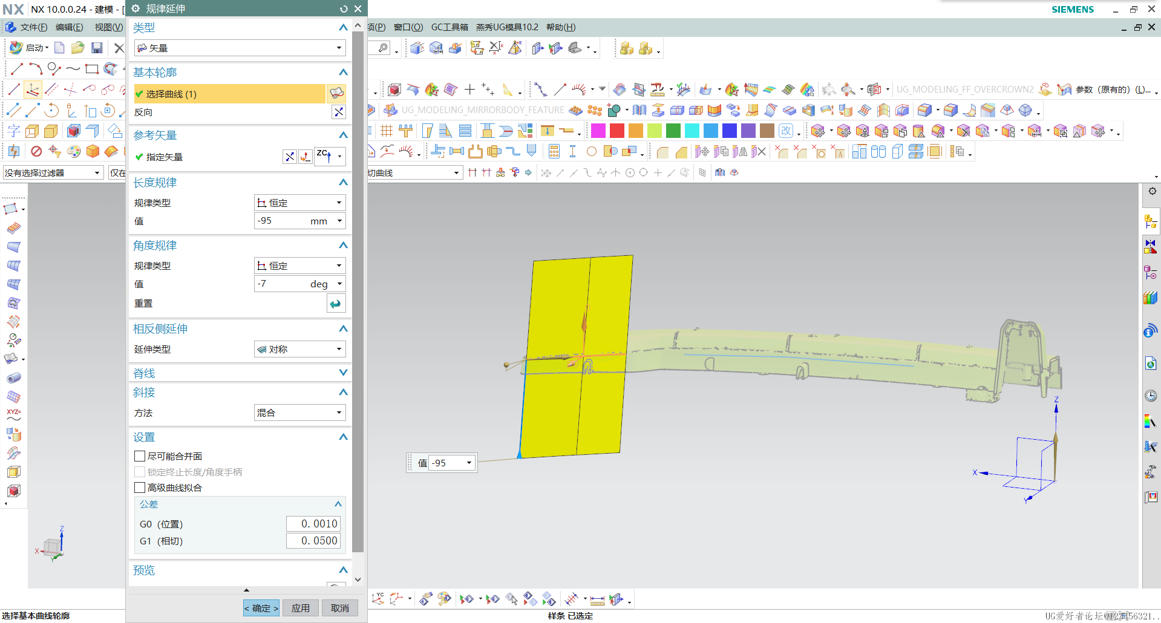1161x623 pixels.
Task: Click the G1 (相切) tolerance field
Action: point(313,541)
